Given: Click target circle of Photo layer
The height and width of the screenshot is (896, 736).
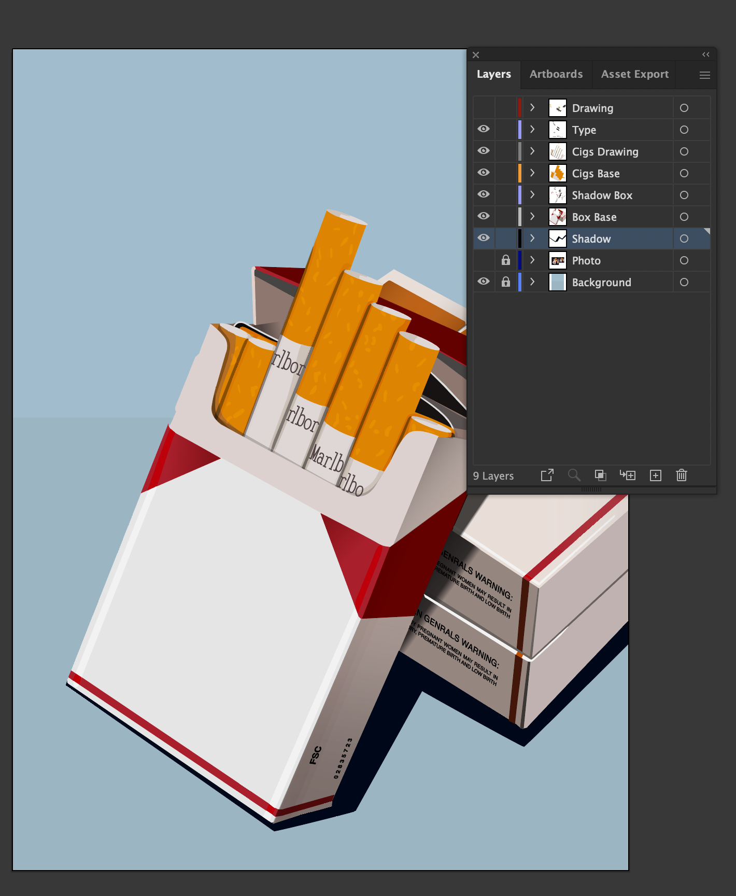Looking at the screenshot, I should click(x=684, y=260).
